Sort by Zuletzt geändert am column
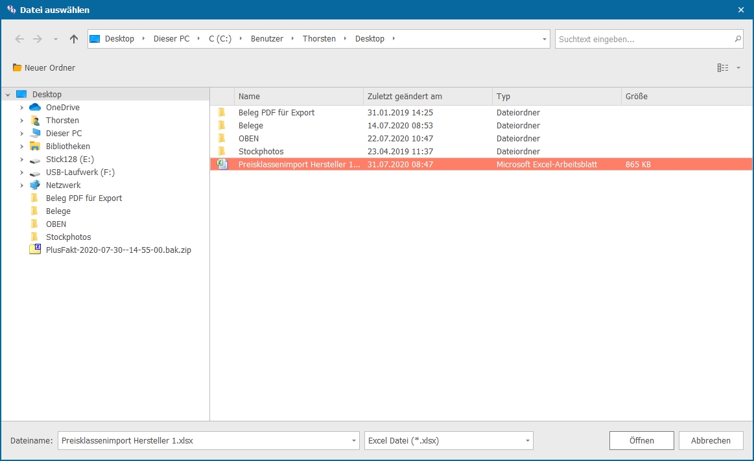 pyautogui.click(x=405, y=97)
